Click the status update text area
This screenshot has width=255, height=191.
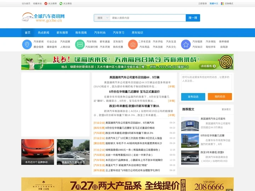point(206,83)
